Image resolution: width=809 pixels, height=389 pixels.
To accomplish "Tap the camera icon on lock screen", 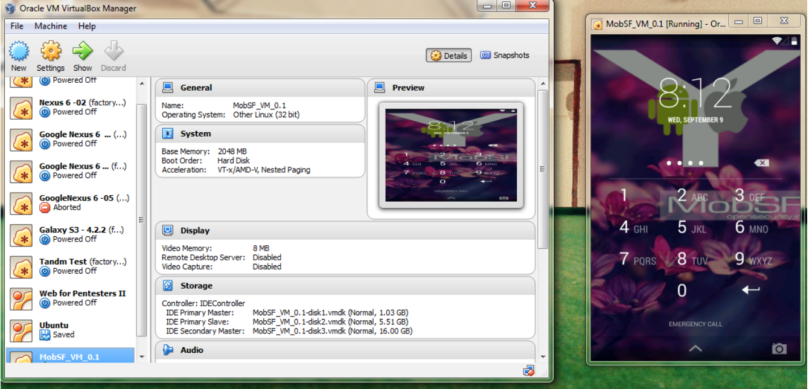I will point(779,349).
